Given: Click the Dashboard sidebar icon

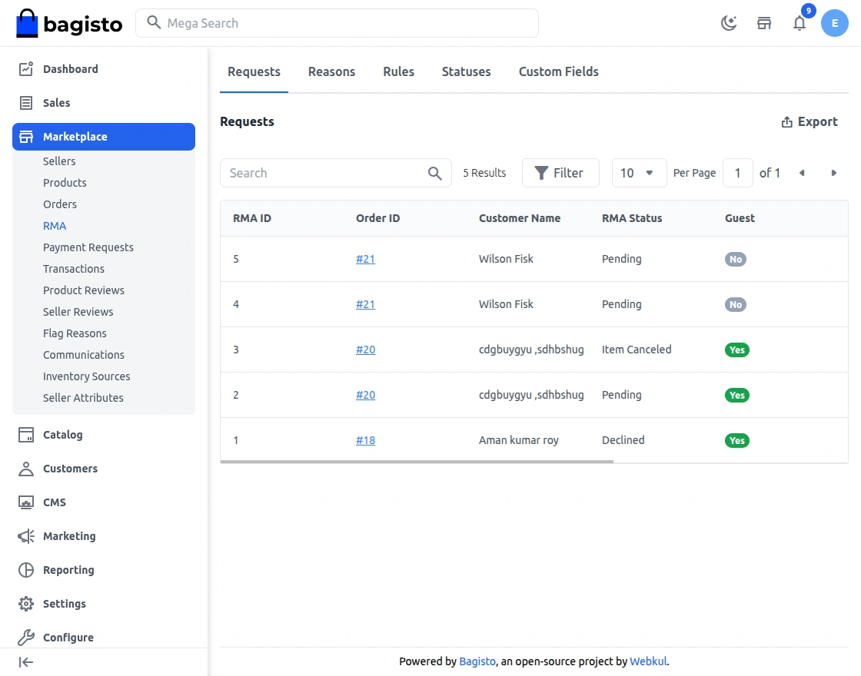Looking at the screenshot, I should pos(25,68).
